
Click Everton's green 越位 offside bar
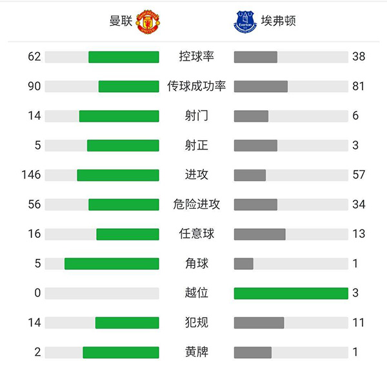pyautogui.click(x=291, y=293)
